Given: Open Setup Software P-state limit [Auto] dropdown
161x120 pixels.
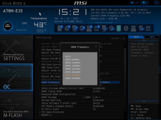Looking at the screenshot, I should [x=96, y=103].
